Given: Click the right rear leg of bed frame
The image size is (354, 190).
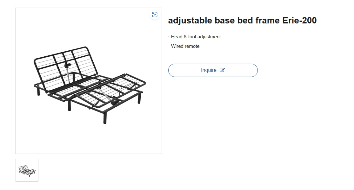Looking at the screenshot, I should (139, 98).
